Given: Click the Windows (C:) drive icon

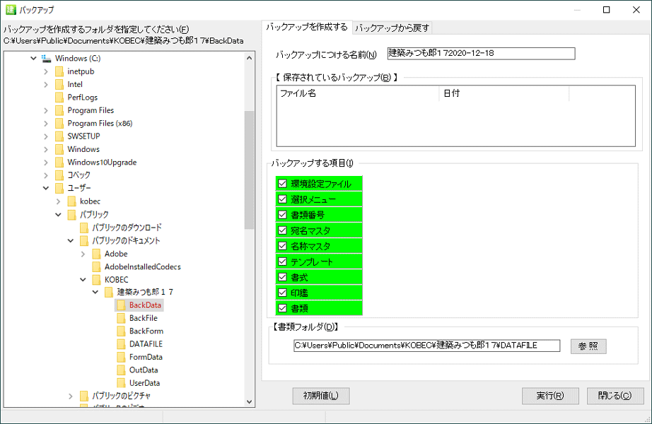Looking at the screenshot, I should click(47, 59).
